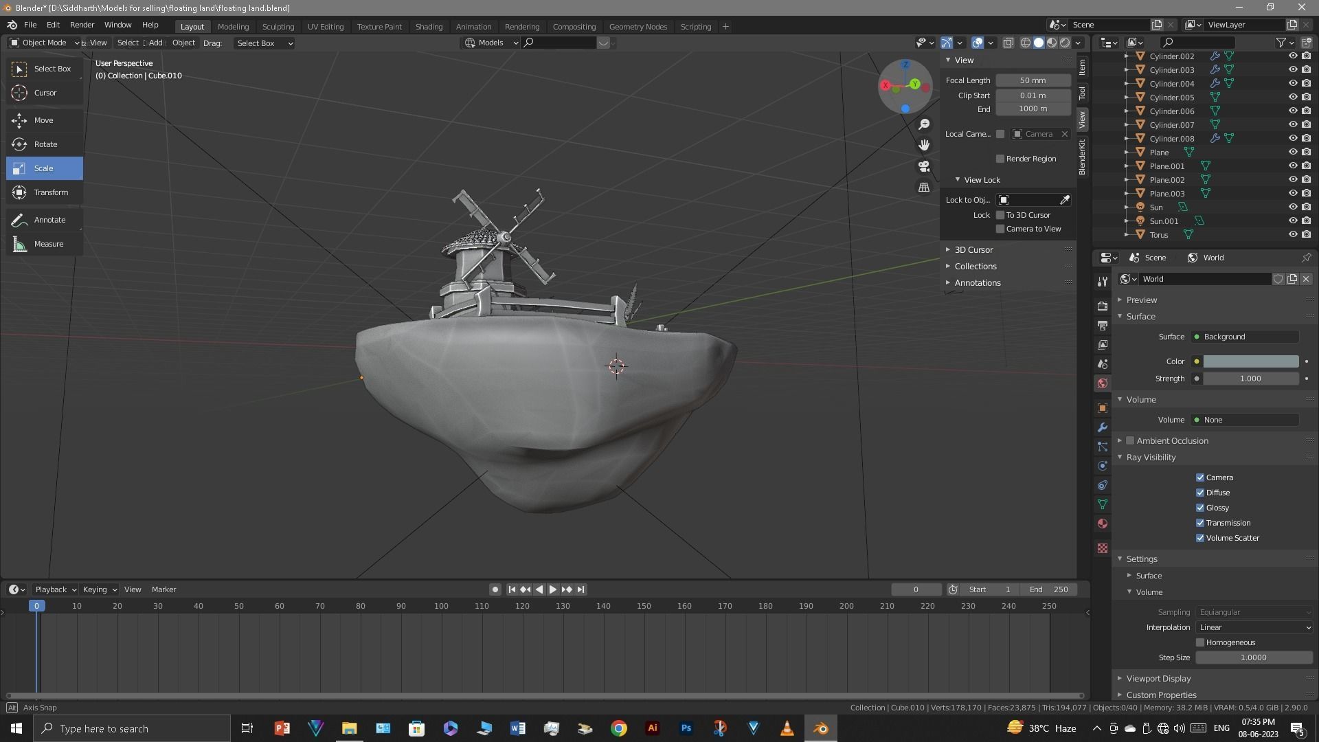Toggle camera view icon in viewport

click(924, 166)
